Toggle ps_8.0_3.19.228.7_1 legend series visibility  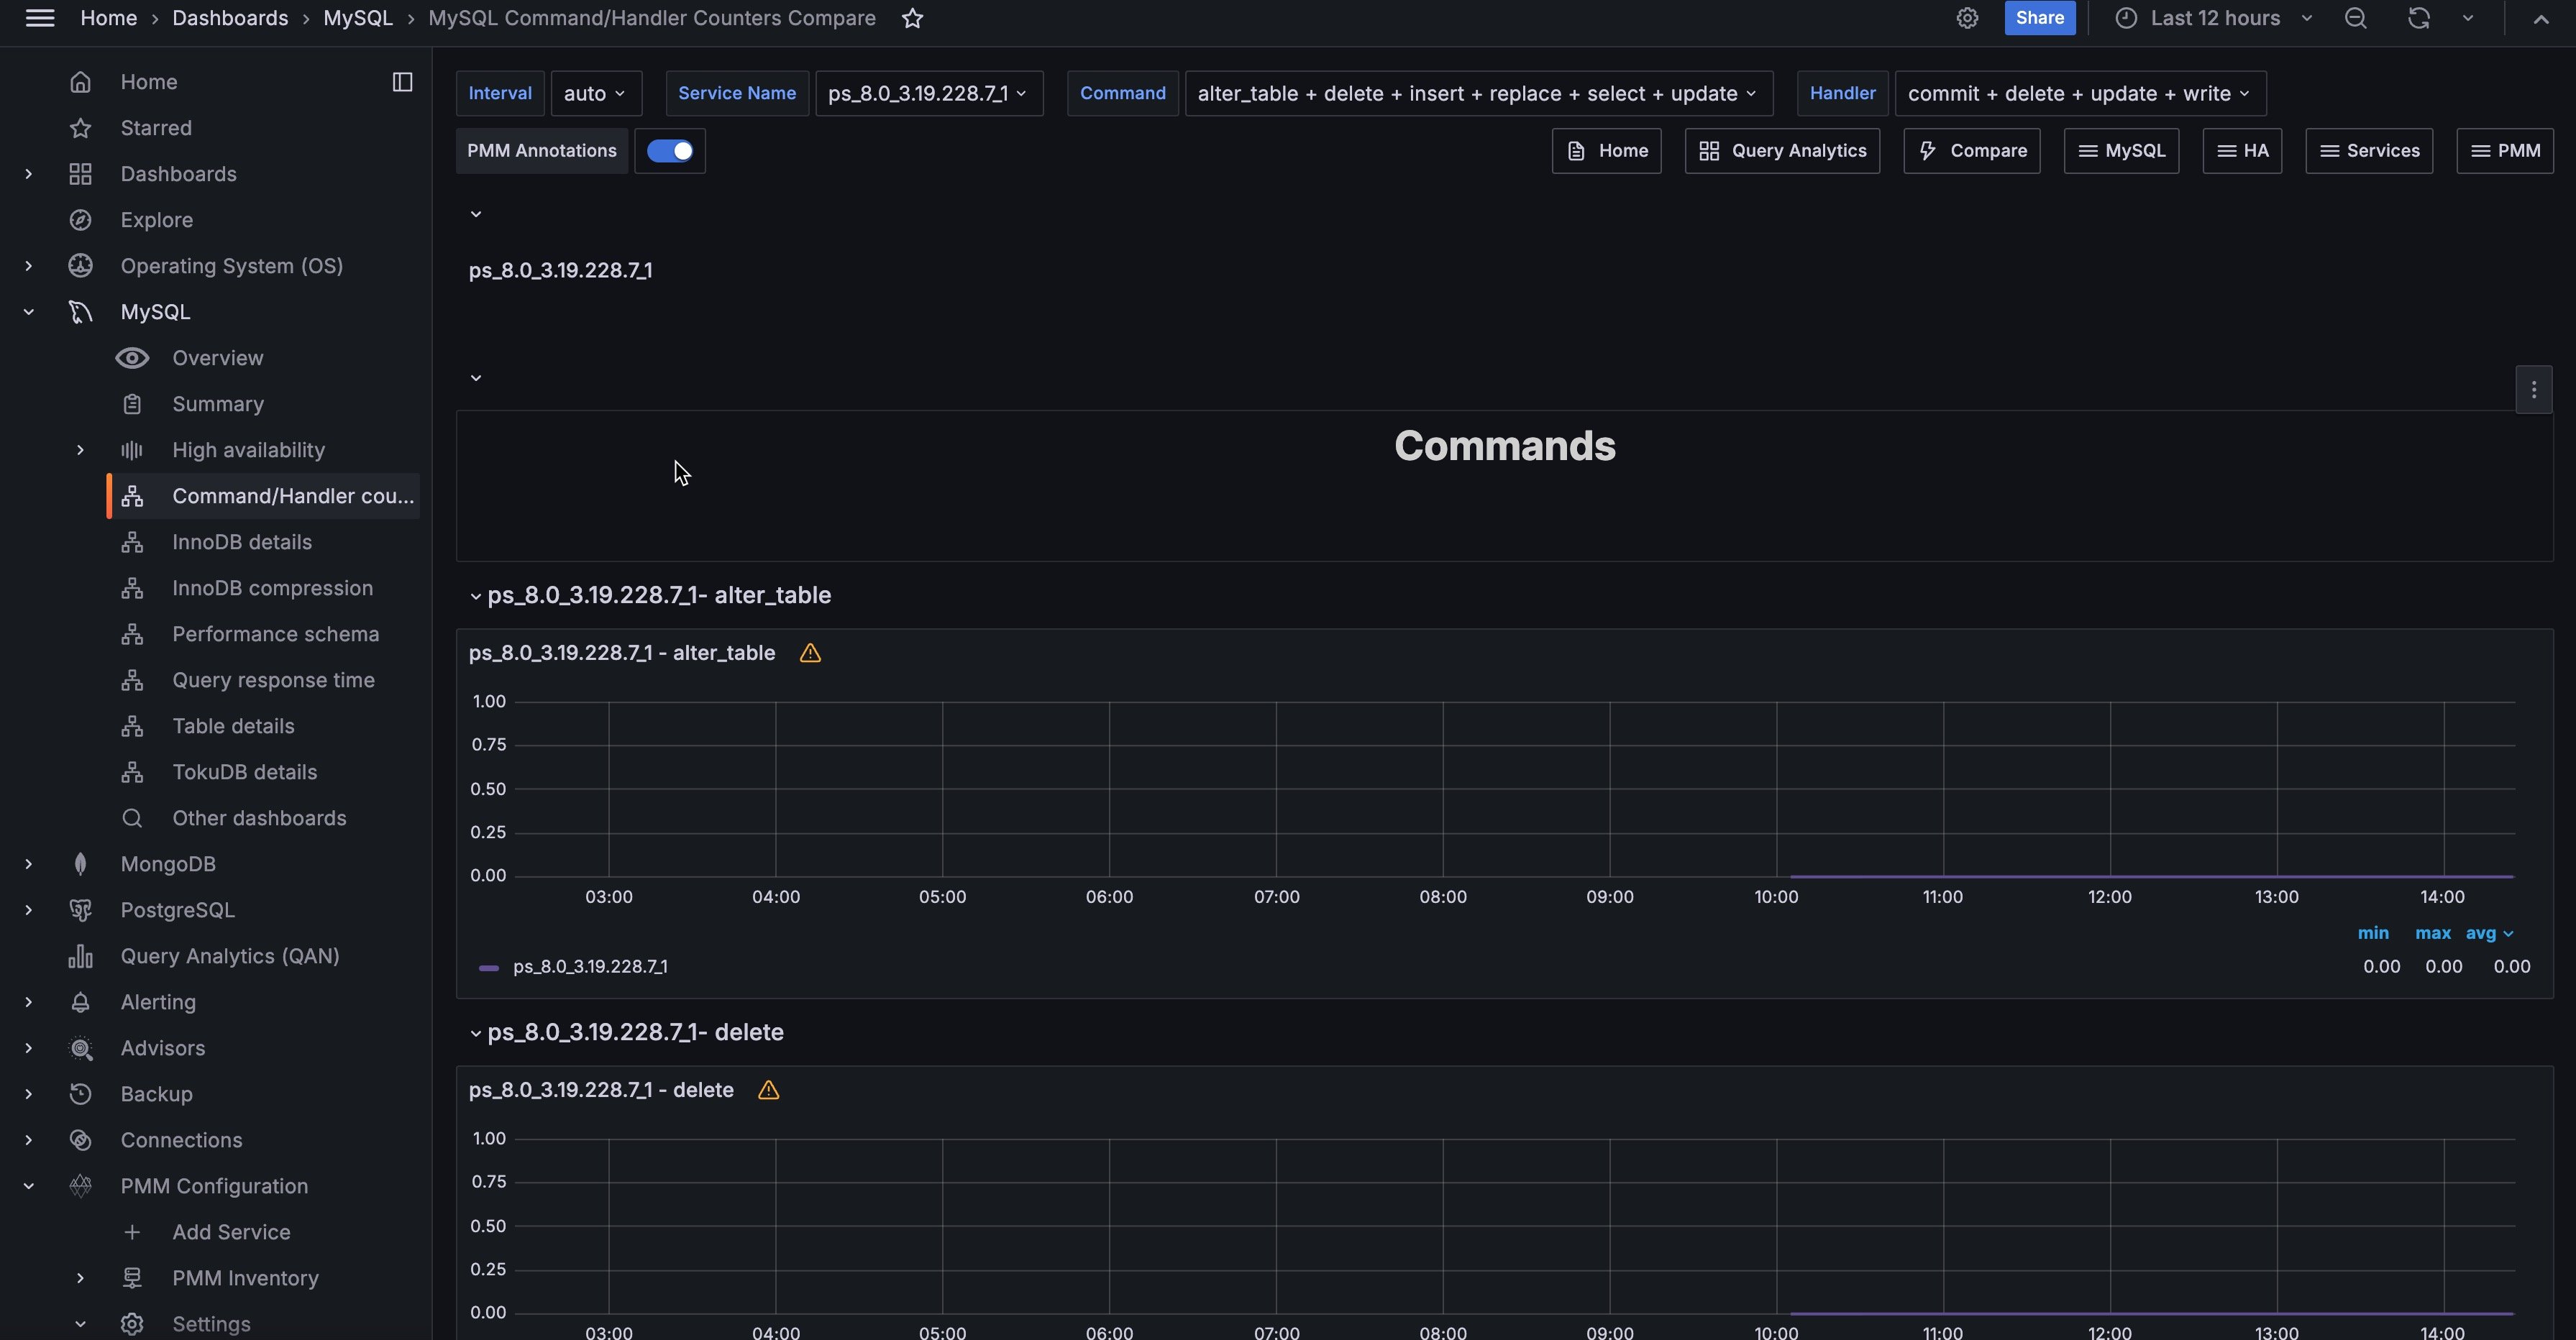[589, 967]
